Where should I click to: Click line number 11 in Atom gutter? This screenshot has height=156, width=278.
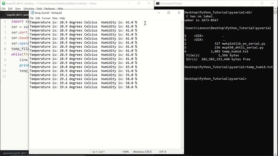(4, 76)
